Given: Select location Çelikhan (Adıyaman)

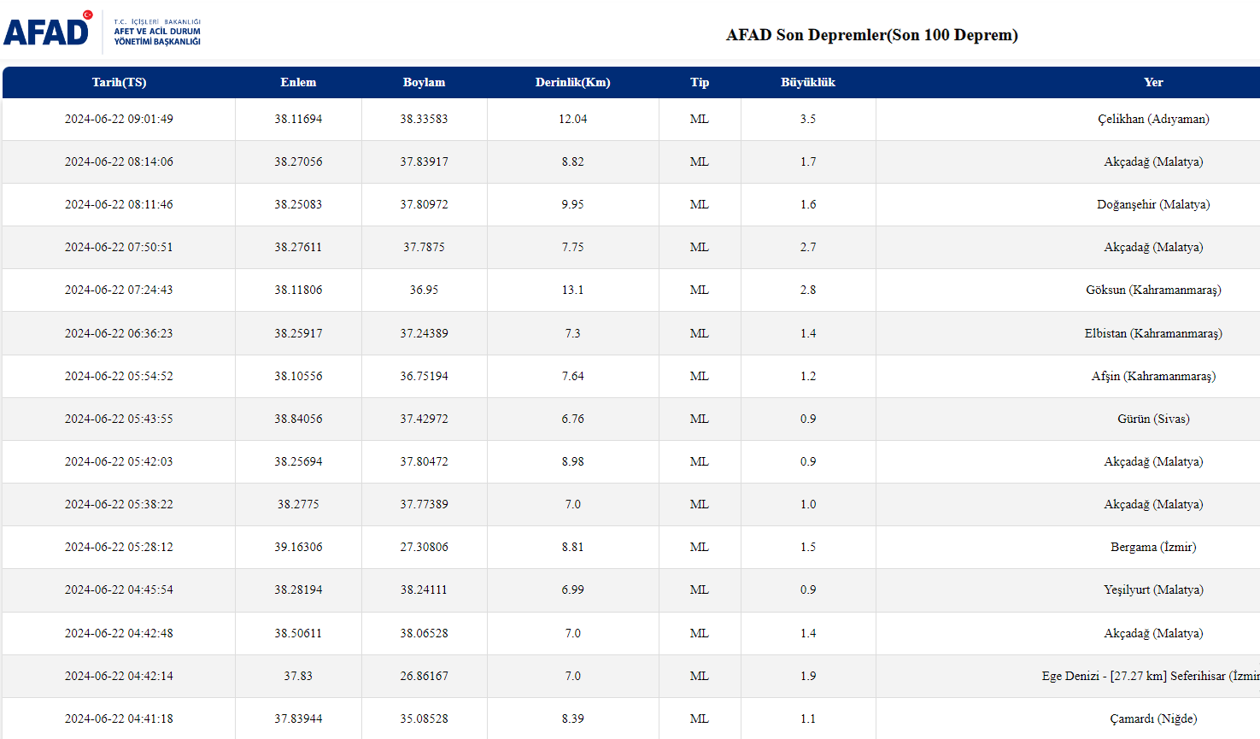Looking at the screenshot, I should click(1153, 119).
